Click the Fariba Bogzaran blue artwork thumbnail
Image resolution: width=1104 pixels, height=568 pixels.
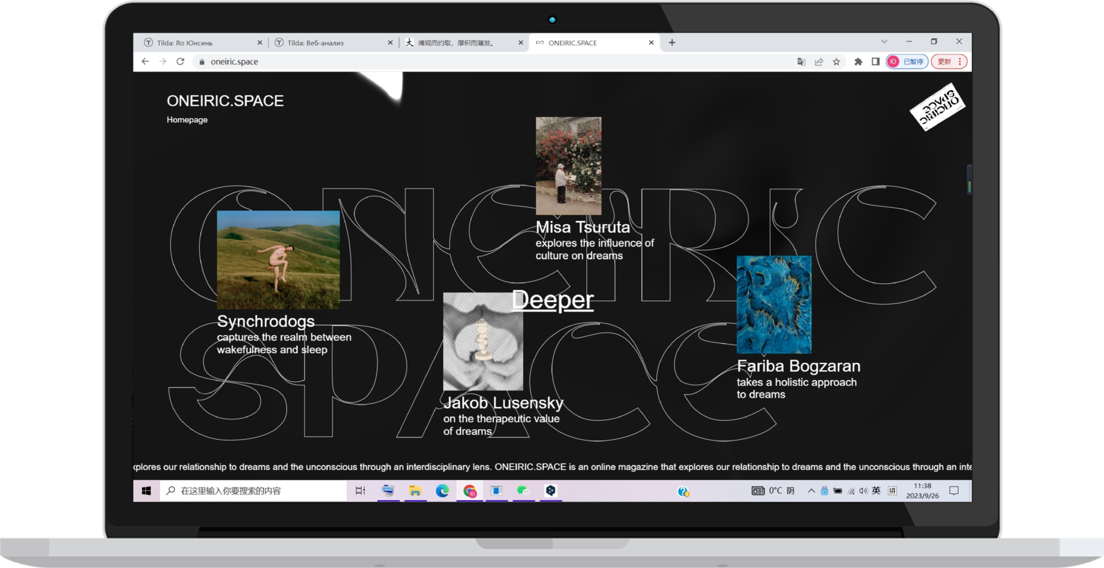click(774, 304)
